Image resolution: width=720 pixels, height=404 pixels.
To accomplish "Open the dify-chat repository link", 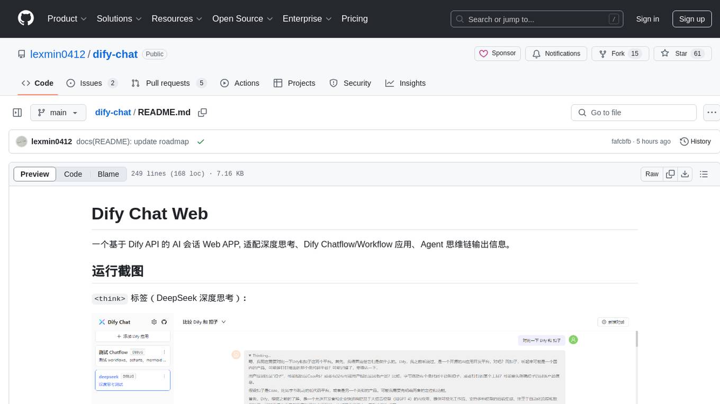I will point(115,54).
